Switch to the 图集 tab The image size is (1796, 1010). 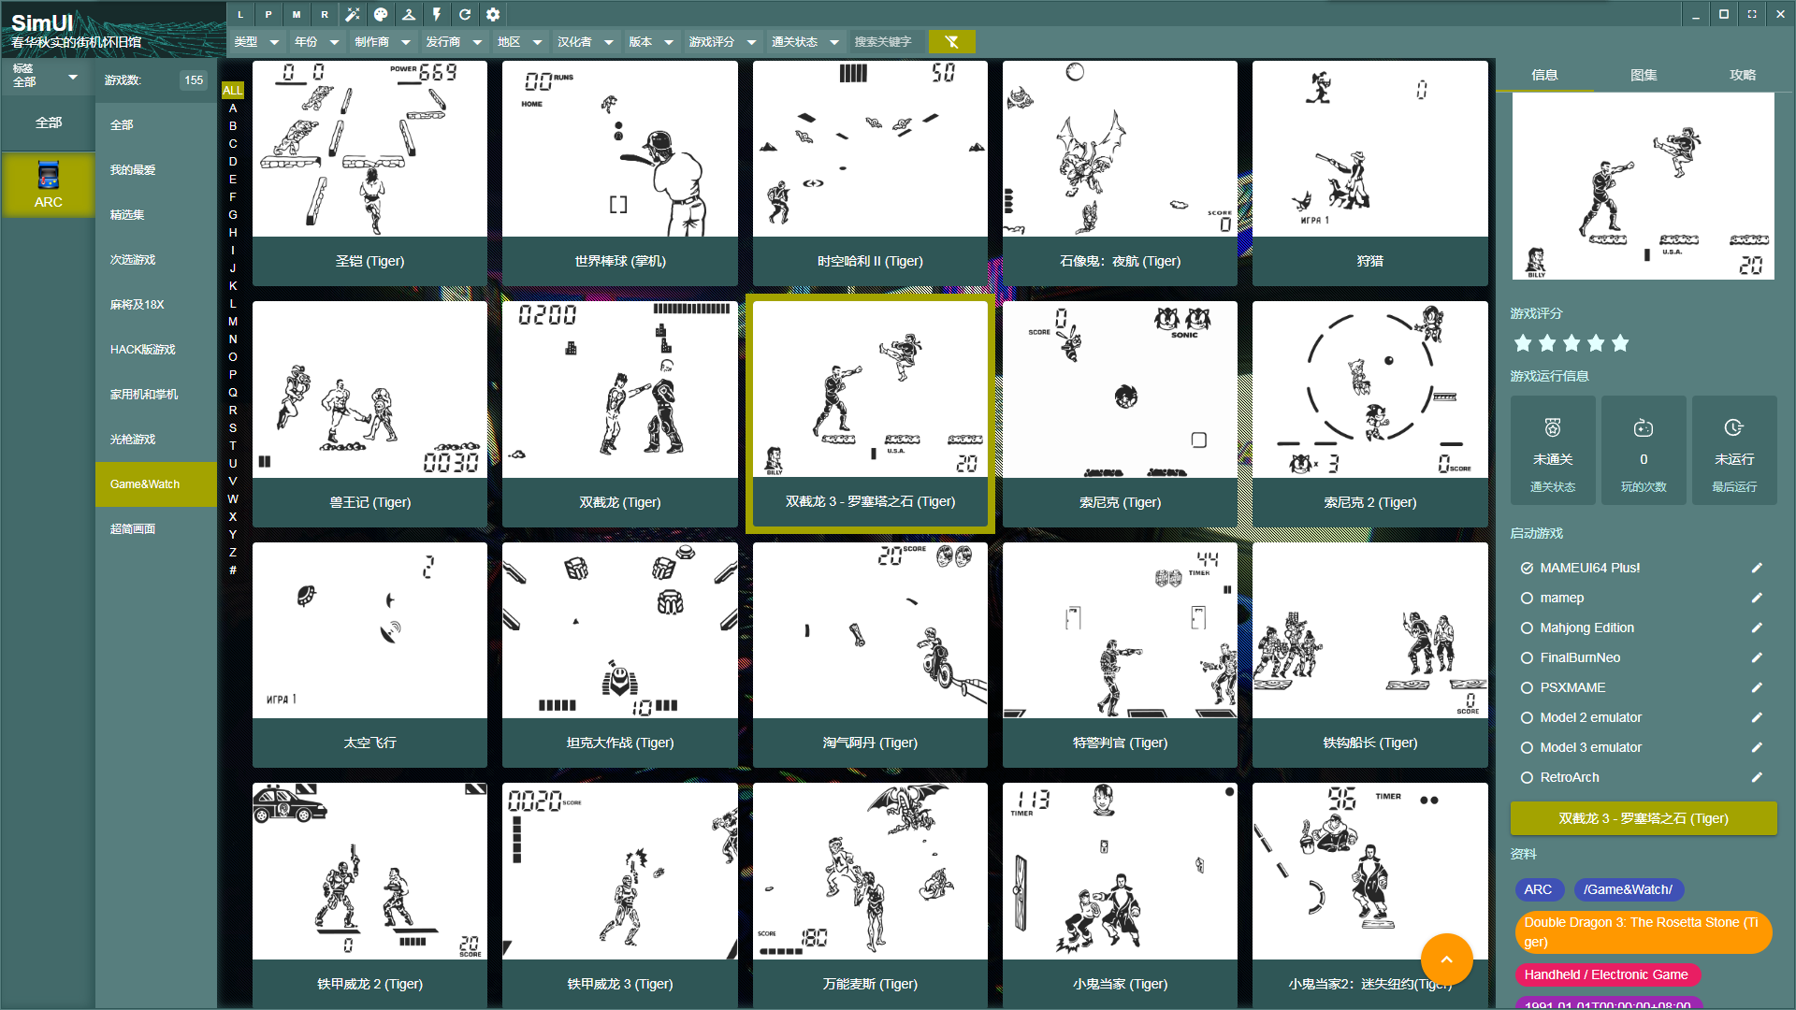click(1644, 75)
